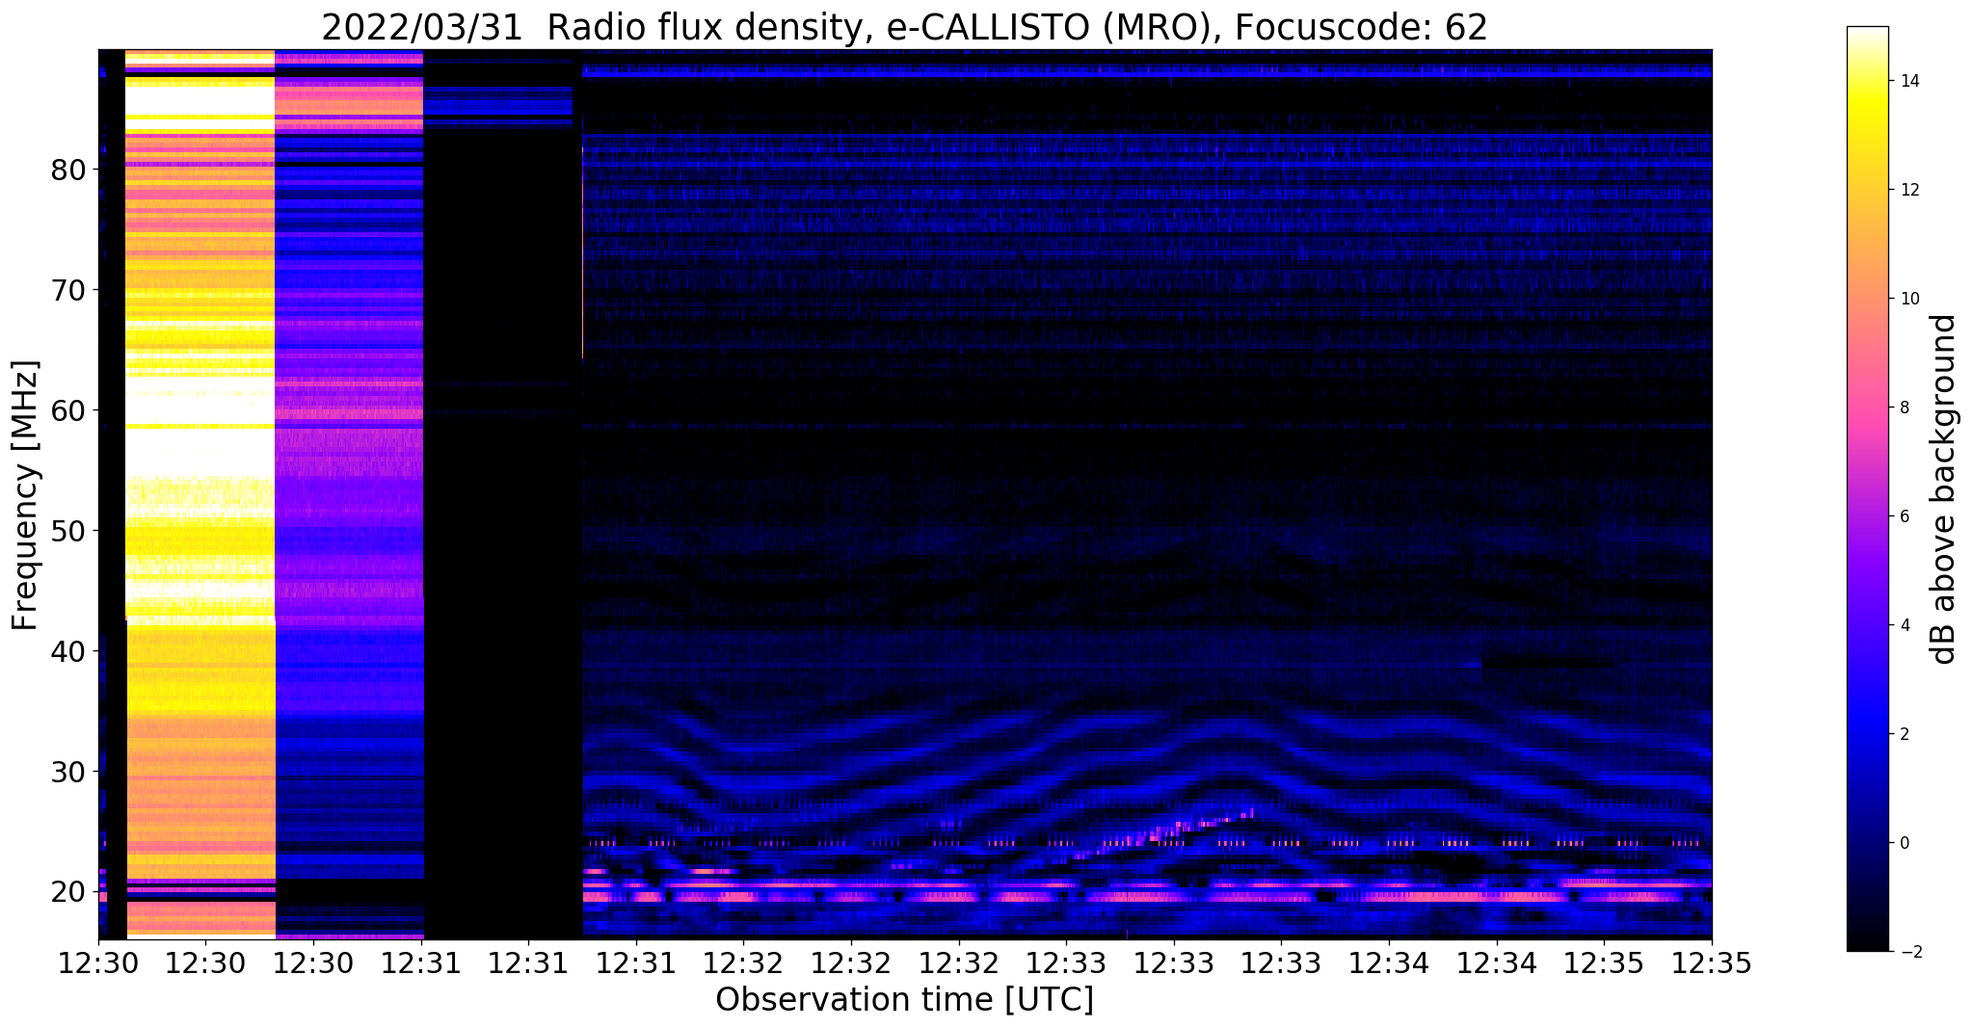Click the colorbar tick label 14
1973x1028 pixels.
click(x=1907, y=81)
